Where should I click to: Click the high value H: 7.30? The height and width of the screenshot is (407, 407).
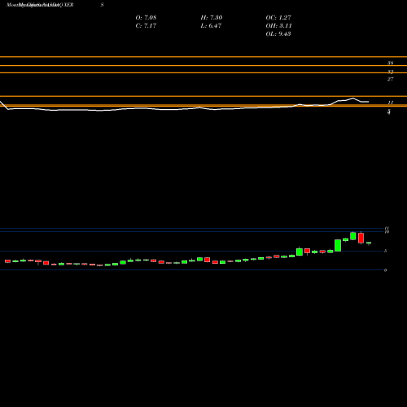point(212,18)
